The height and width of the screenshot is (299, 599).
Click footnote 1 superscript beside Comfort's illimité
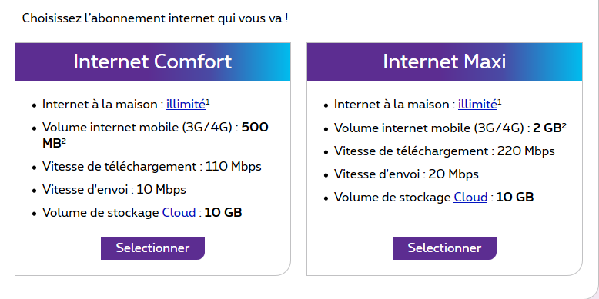[208, 101]
